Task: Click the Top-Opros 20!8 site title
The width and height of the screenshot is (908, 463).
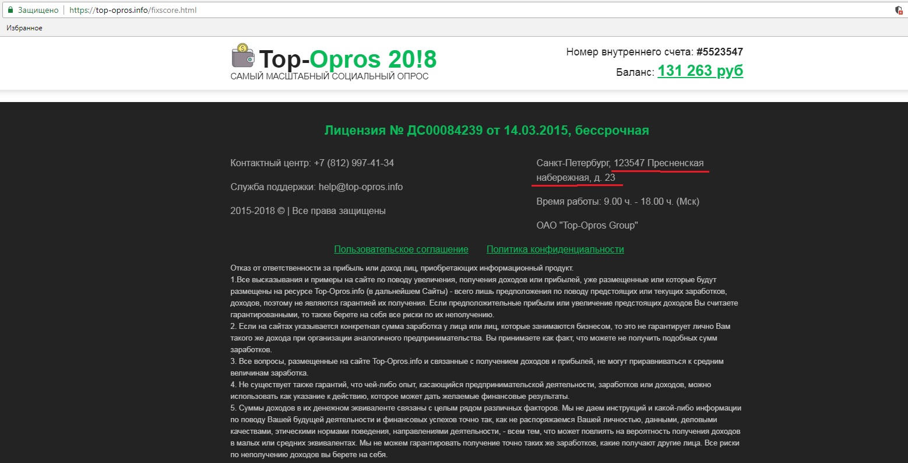Action: tap(347, 59)
